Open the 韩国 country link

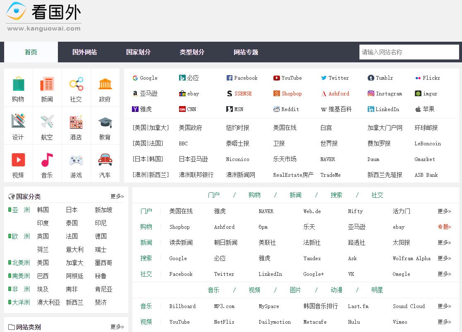click(43, 210)
